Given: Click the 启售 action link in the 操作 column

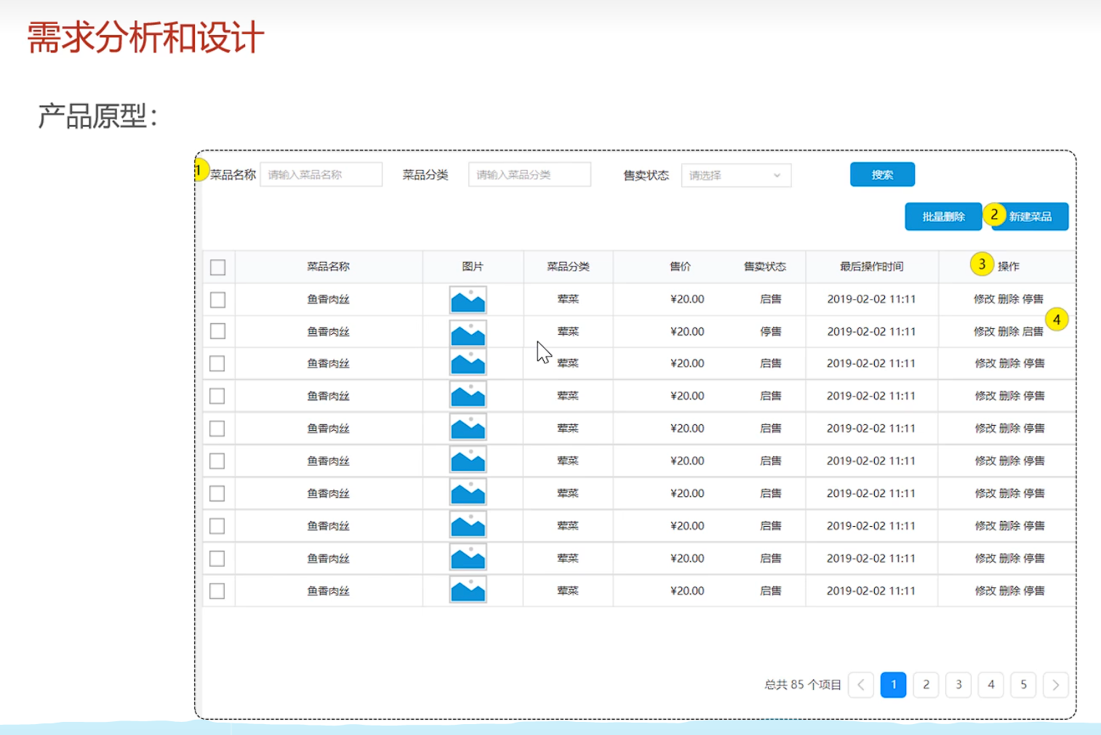Looking at the screenshot, I should click(1033, 332).
